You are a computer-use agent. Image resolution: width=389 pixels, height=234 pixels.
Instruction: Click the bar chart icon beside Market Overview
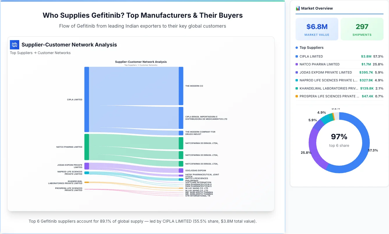(x=298, y=8)
